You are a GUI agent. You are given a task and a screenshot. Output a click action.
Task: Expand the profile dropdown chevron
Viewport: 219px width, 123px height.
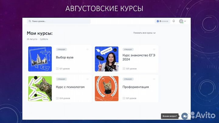[x=185, y=21]
